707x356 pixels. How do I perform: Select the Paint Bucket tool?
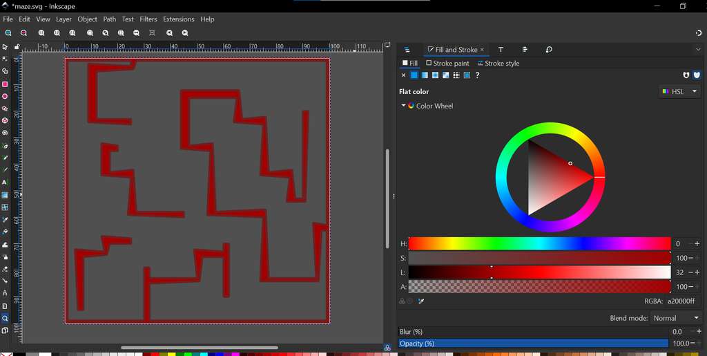click(5, 232)
